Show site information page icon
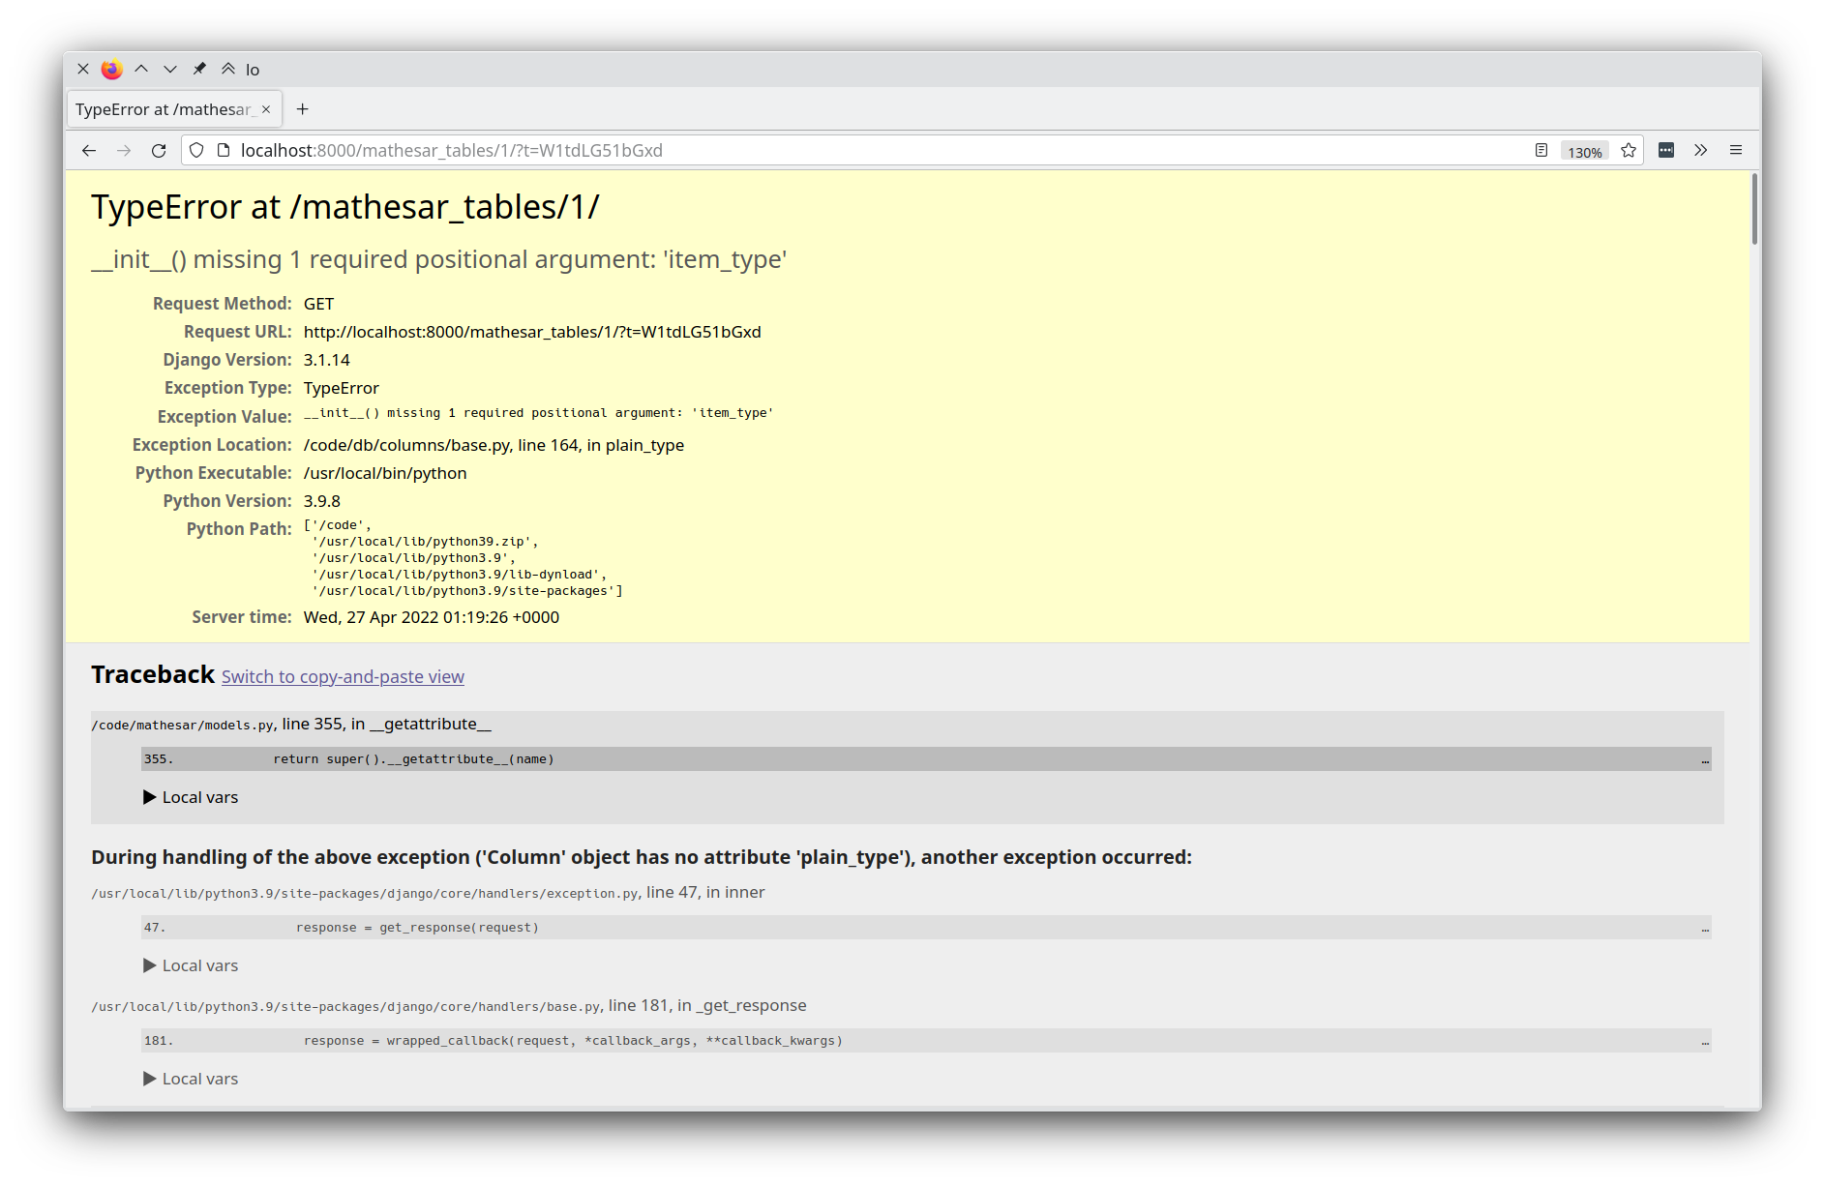The width and height of the screenshot is (1825, 1186). (x=224, y=150)
